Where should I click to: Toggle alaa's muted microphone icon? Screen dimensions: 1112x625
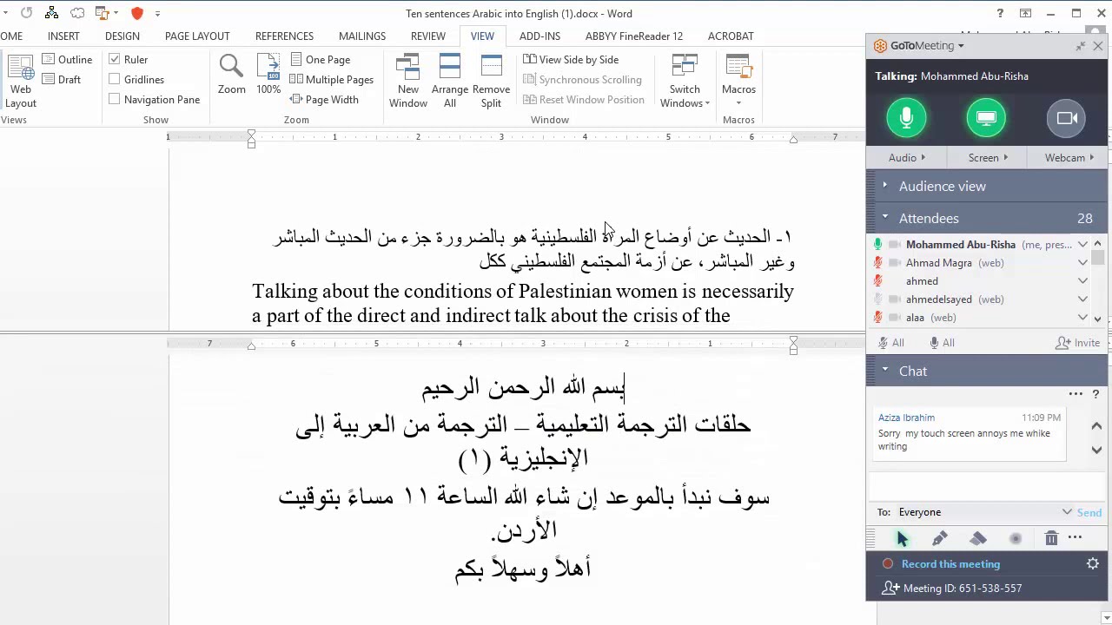878,318
